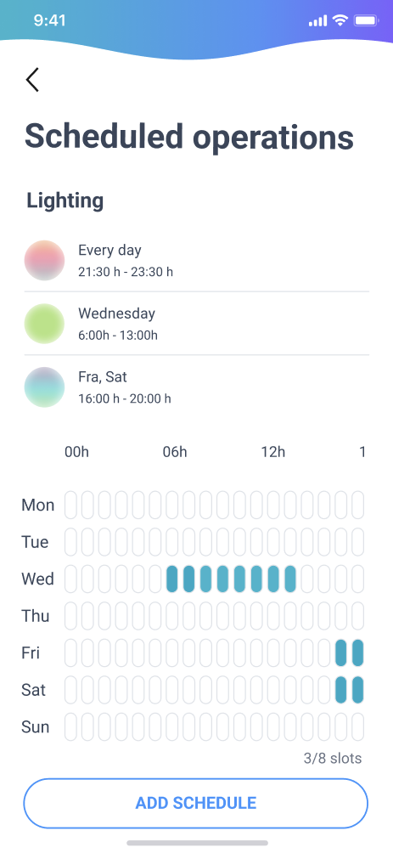Select the green Wednesday color orb
The width and height of the screenshot is (393, 853).
click(45, 324)
